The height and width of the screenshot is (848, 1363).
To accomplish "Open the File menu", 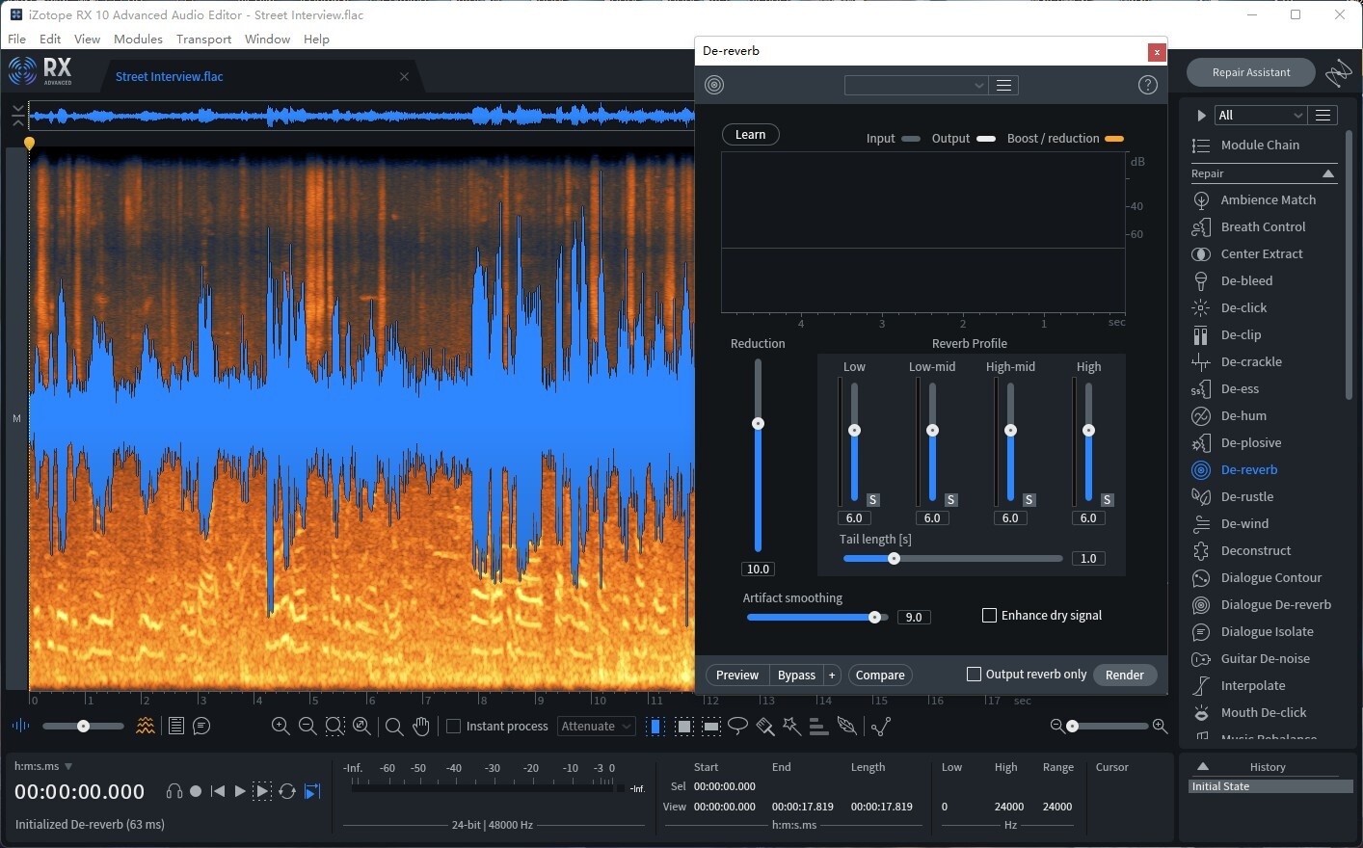I will coord(17,39).
